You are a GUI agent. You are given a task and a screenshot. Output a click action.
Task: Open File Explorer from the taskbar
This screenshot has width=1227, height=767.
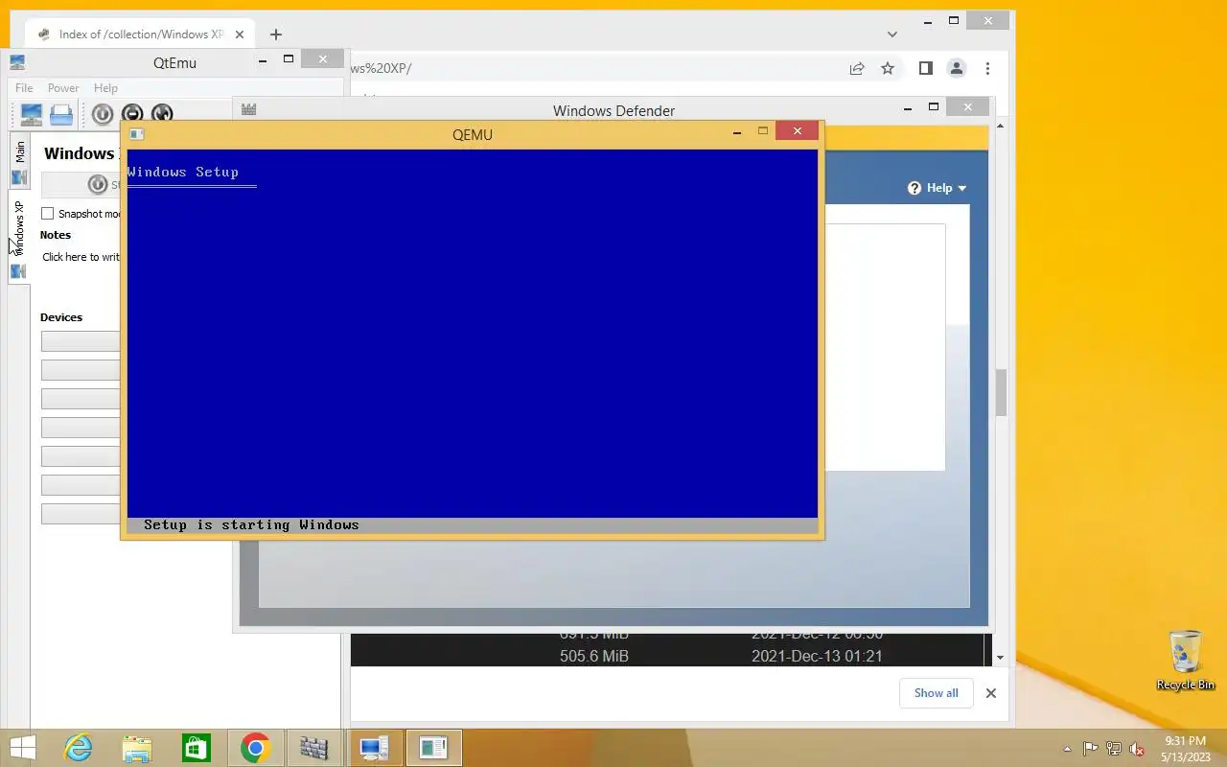137,748
